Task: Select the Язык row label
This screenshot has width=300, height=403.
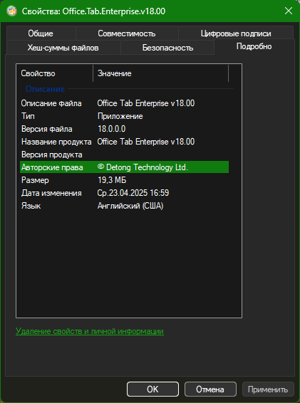Action: click(x=31, y=206)
